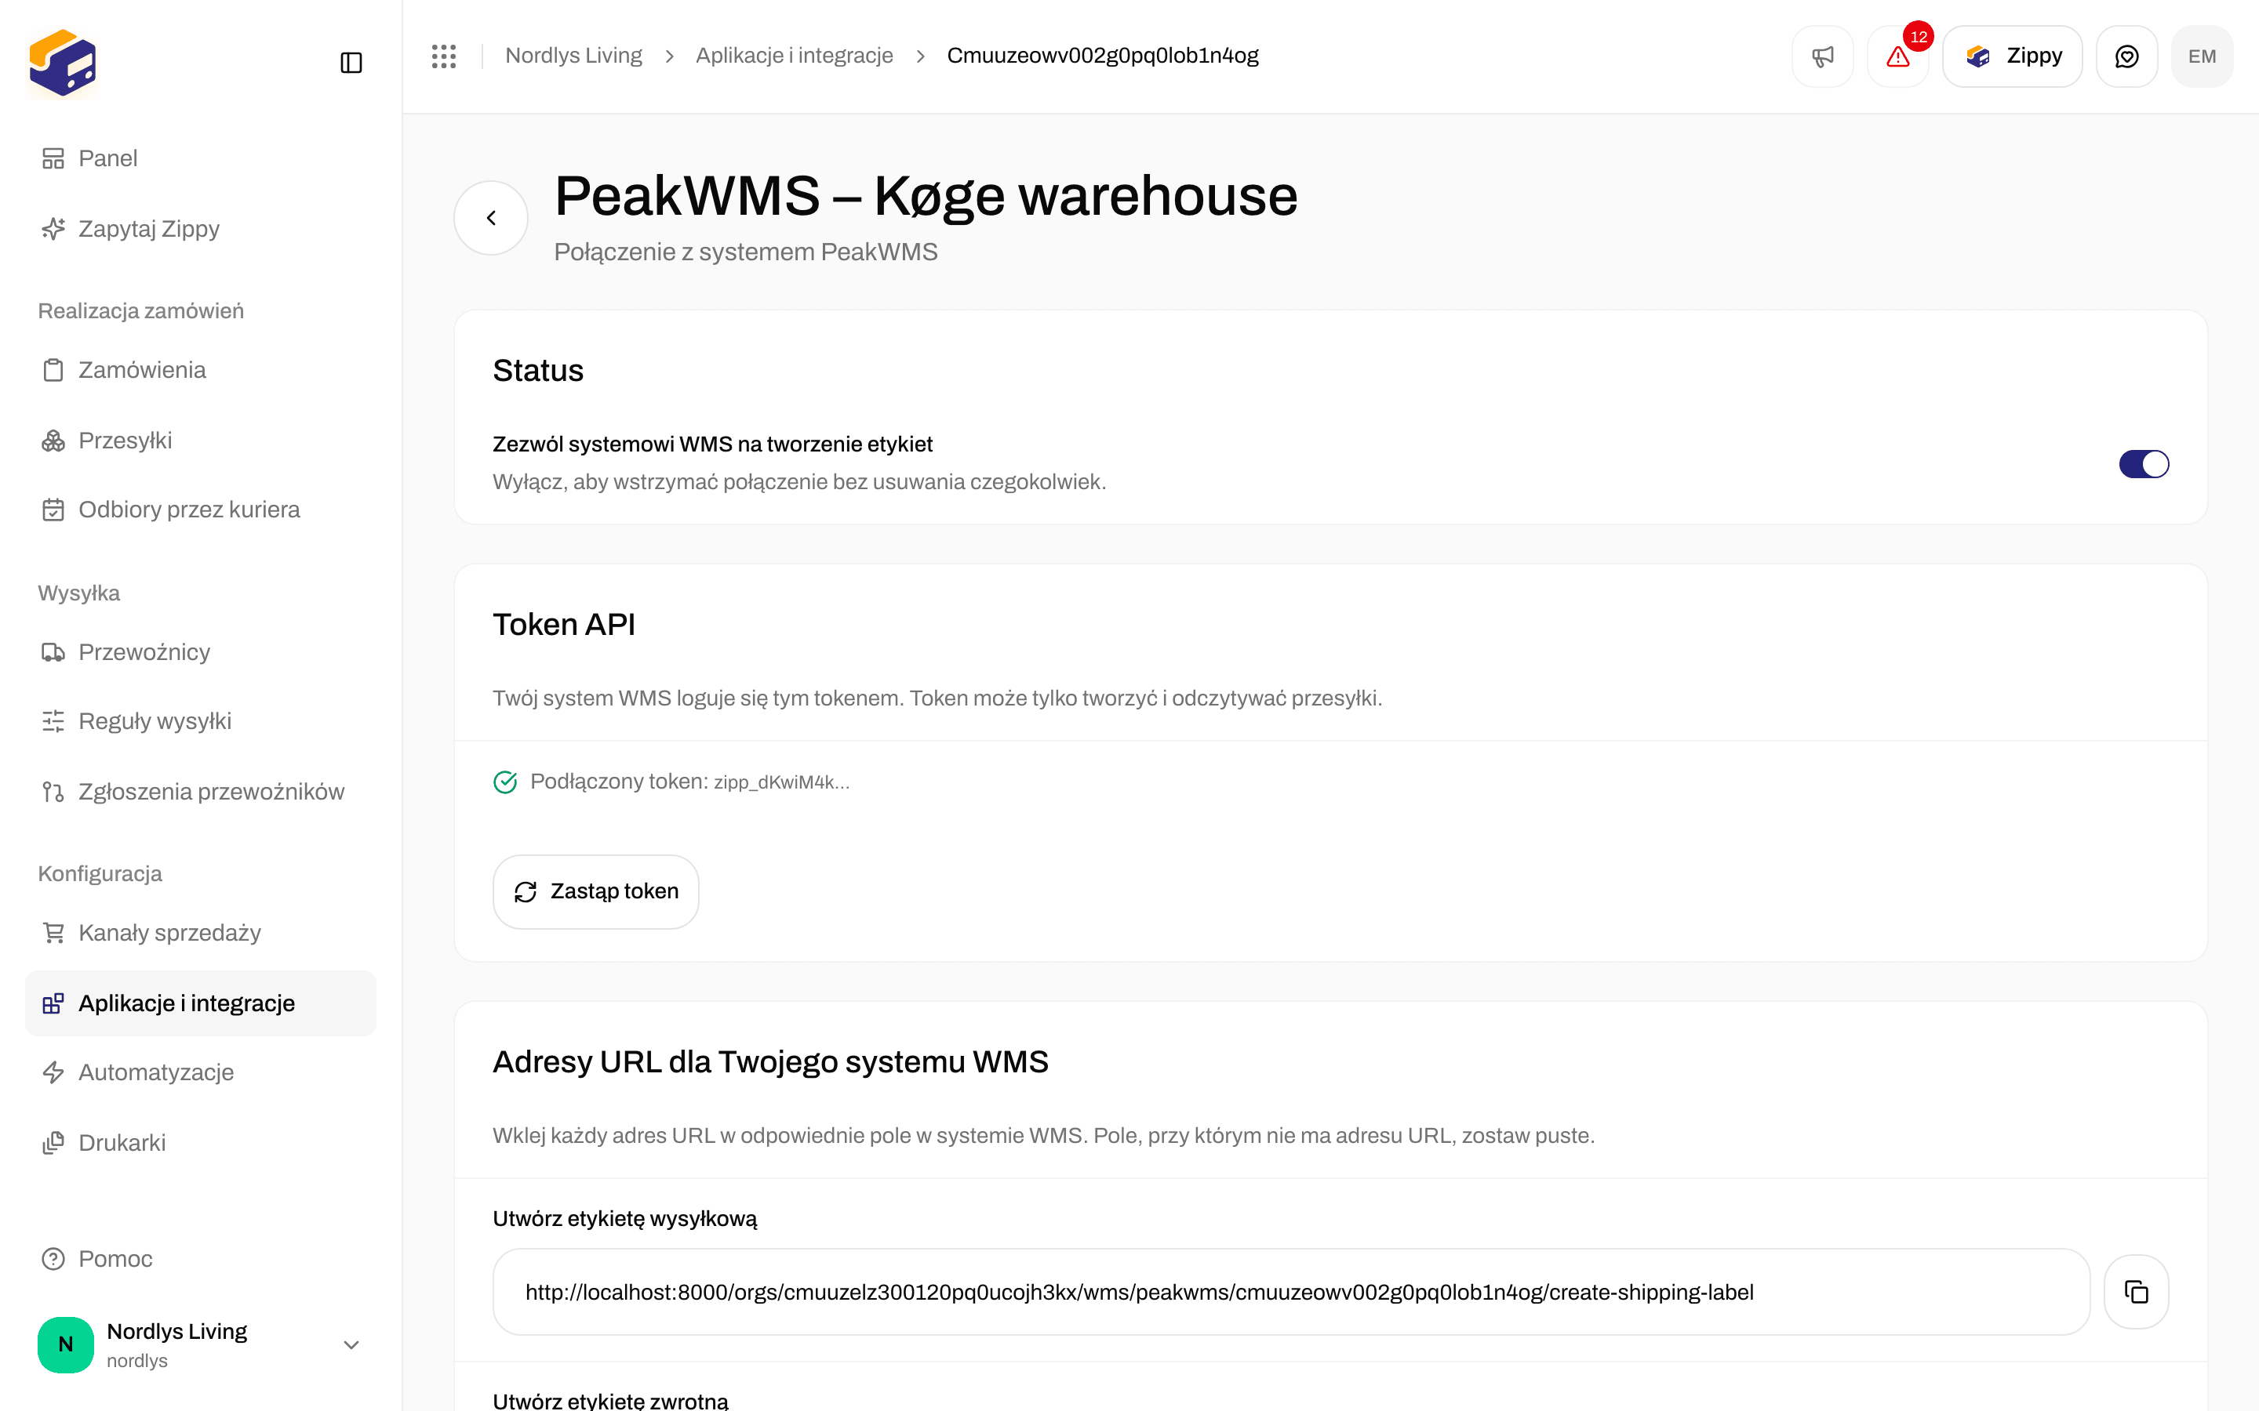
Task: Open the Zippy assistant button
Action: point(2012,56)
